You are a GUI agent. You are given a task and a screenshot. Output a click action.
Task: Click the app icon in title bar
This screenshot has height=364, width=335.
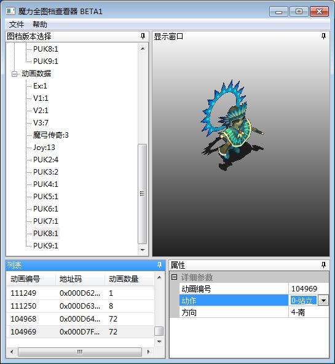(10, 11)
